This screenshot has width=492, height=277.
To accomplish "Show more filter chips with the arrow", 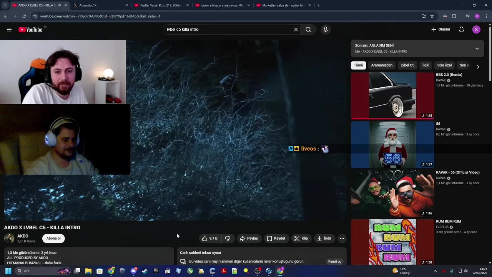I will [x=478, y=67].
